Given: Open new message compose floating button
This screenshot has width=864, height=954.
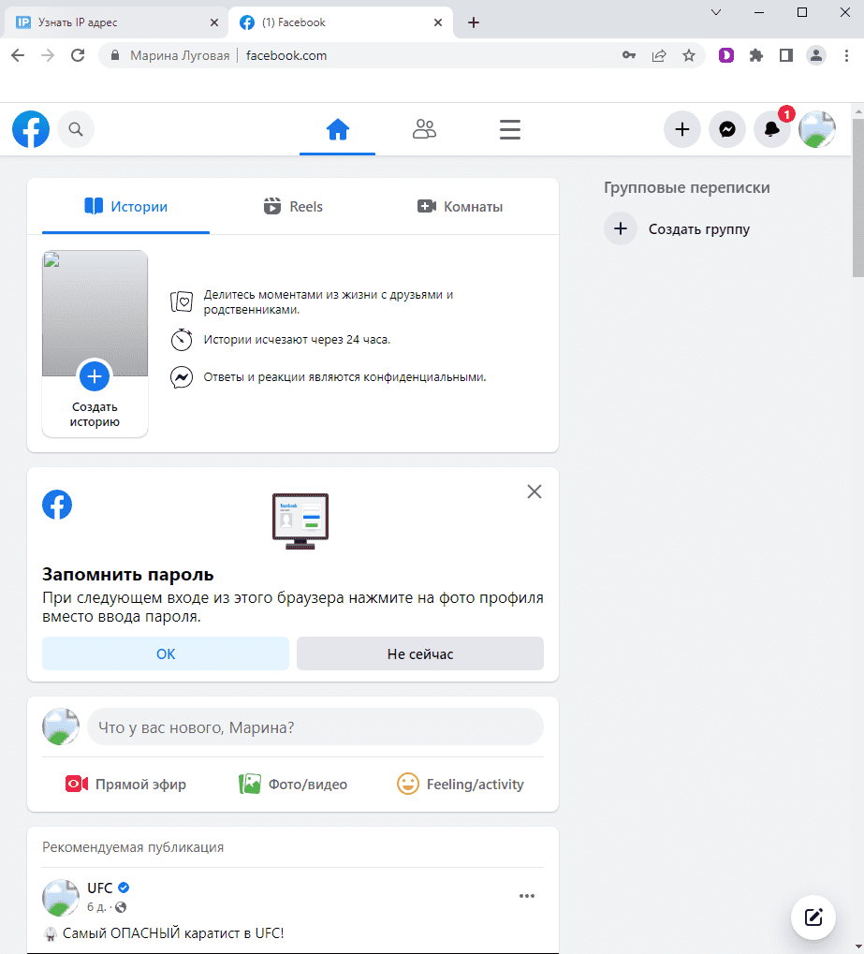Looking at the screenshot, I should 813,917.
